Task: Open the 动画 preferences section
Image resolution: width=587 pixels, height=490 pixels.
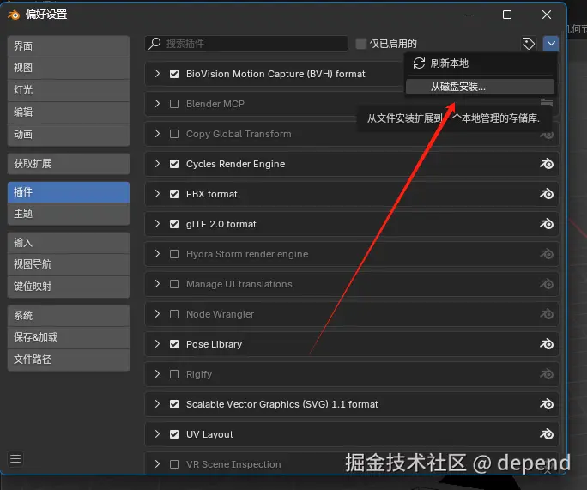Action: [x=69, y=135]
